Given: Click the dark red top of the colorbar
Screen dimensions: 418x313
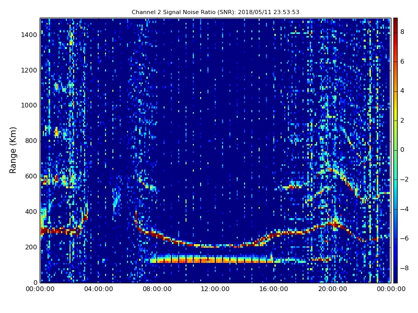Looking at the screenshot, I should point(396,21).
